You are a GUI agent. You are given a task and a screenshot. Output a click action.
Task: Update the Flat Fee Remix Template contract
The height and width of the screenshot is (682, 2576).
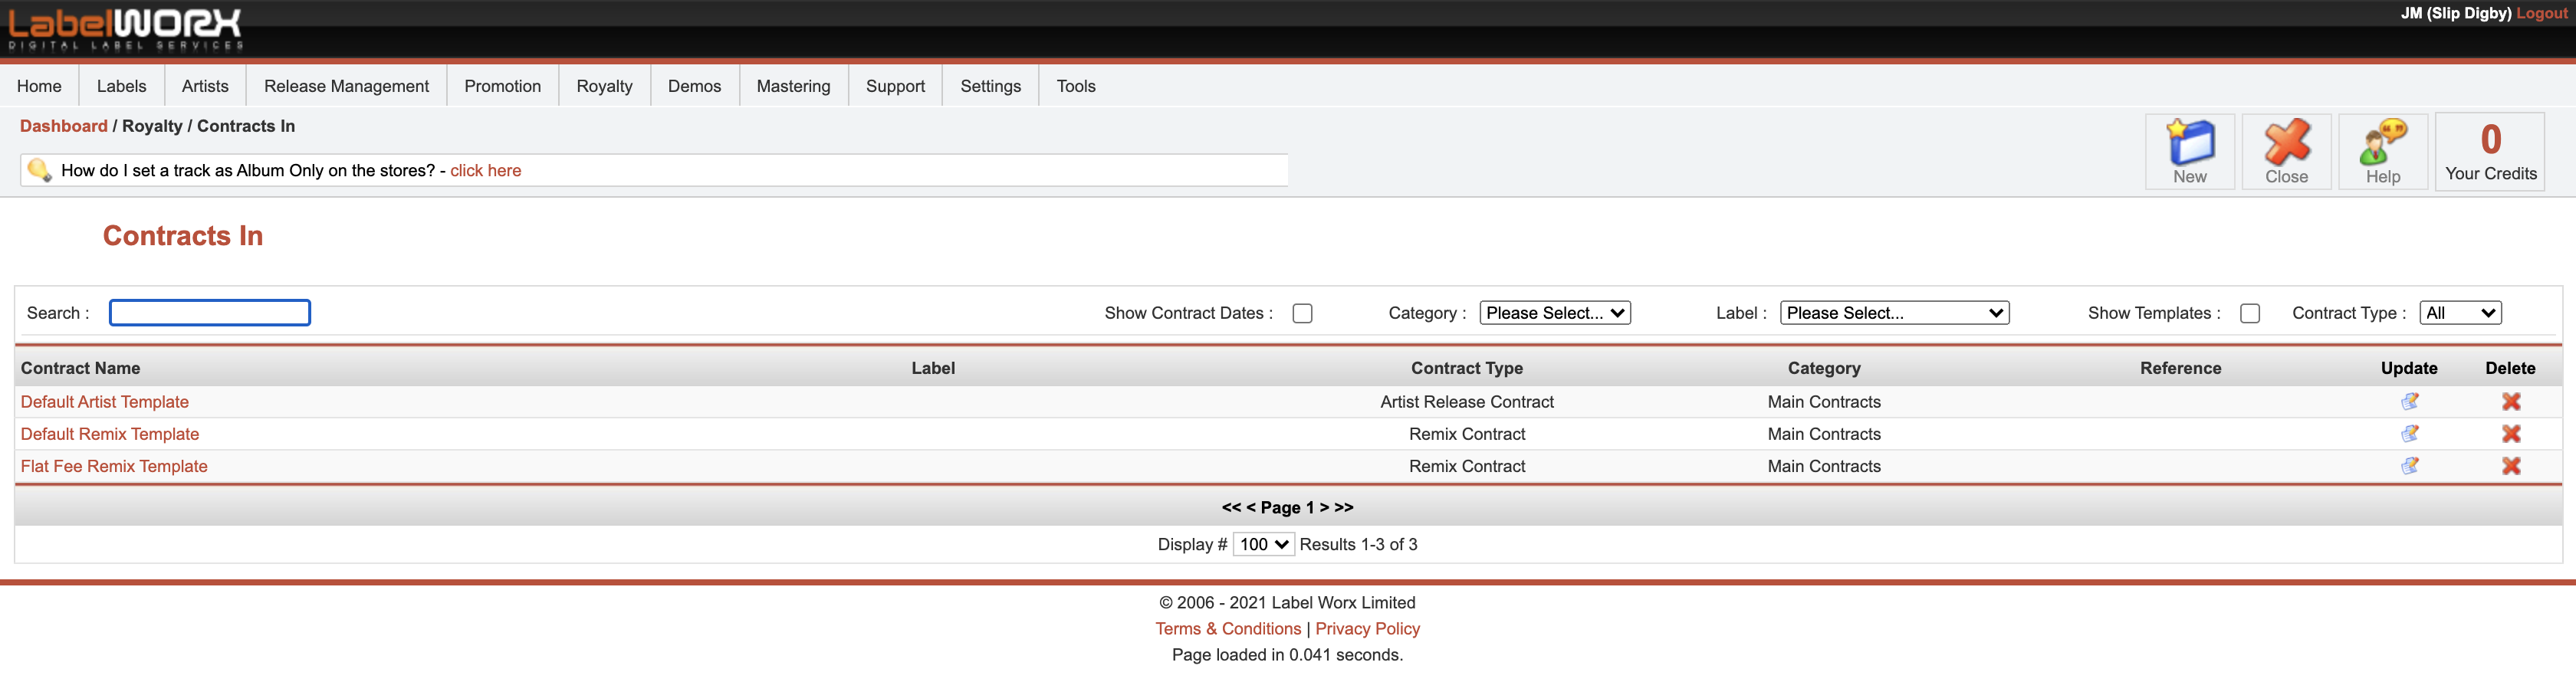tap(2409, 465)
